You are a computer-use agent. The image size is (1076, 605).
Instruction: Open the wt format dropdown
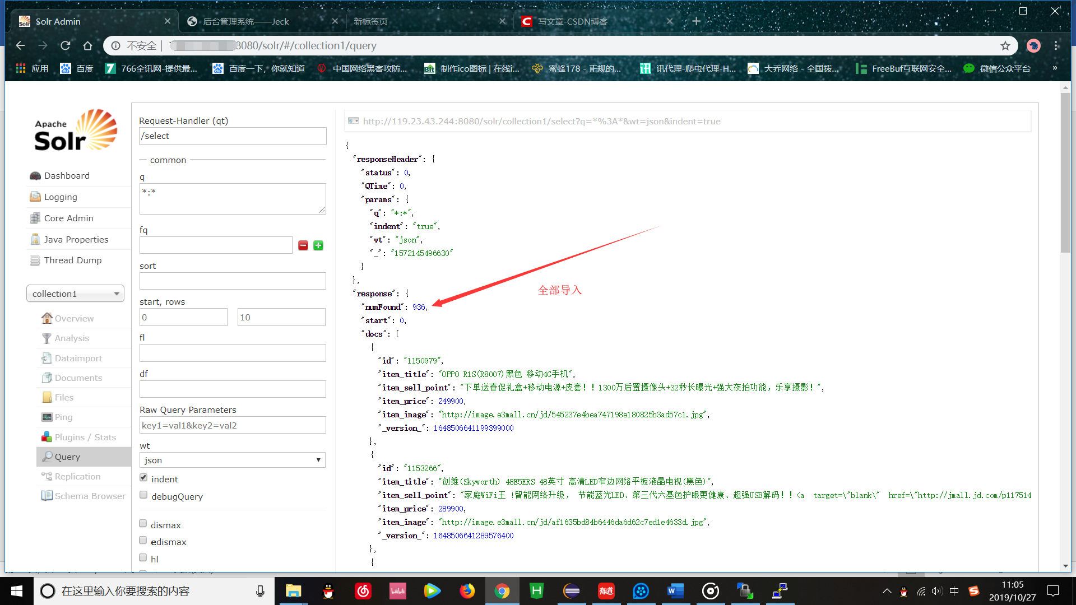click(x=232, y=460)
